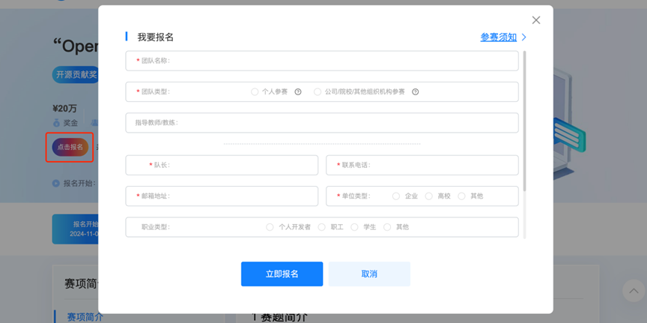The height and width of the screenshot is (323, 647).
Task: Choose 企业 as the unit type
Action: [396, 196]
